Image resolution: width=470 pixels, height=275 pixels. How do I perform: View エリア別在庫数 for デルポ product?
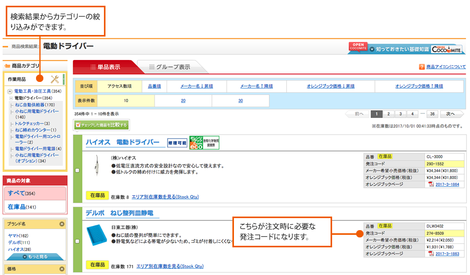(170, 266)
